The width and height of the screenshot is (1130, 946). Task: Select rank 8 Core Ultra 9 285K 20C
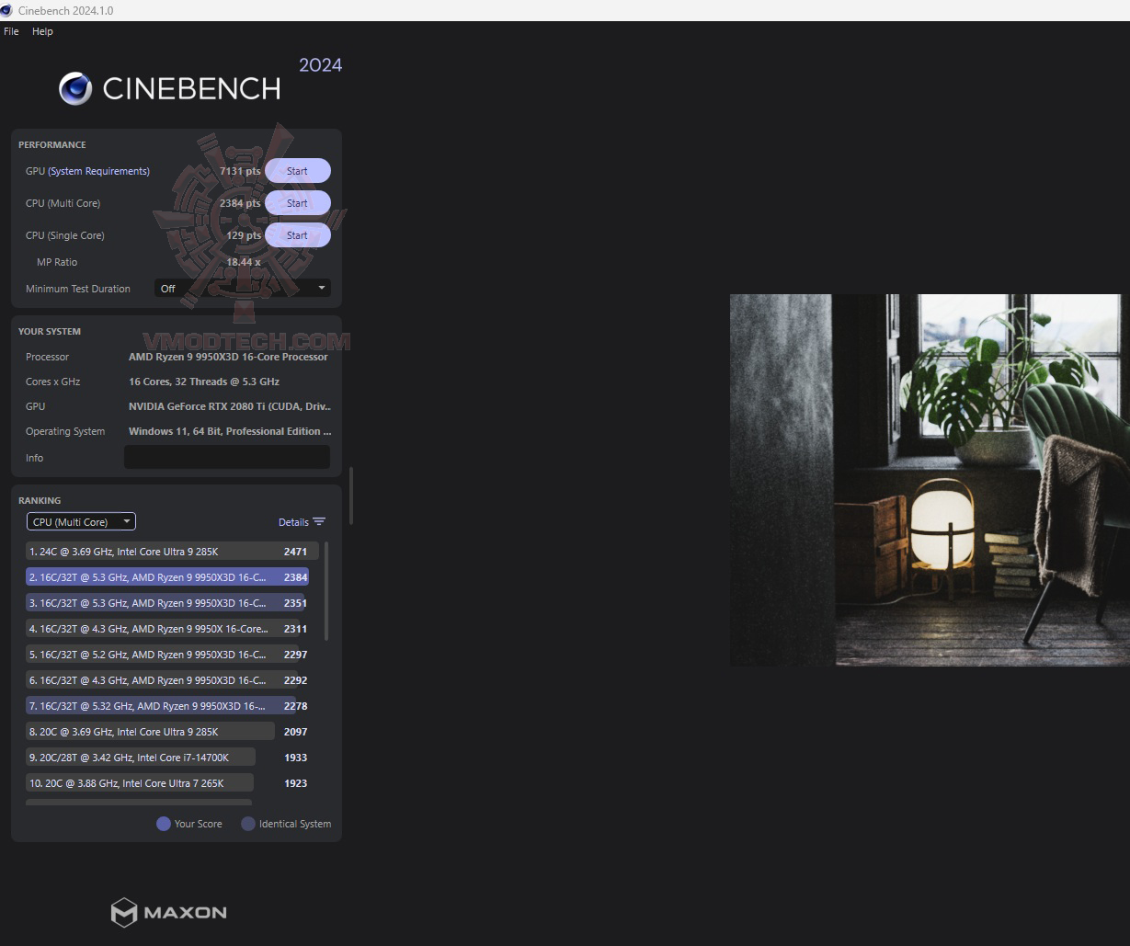click(x=166, y=732)
